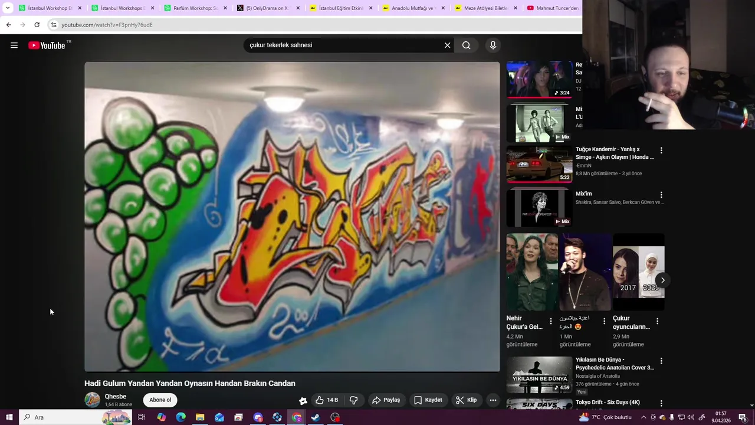Open options for Çukur oyuncularının short
Screen dimensions: 755x425
pos(657,321)
